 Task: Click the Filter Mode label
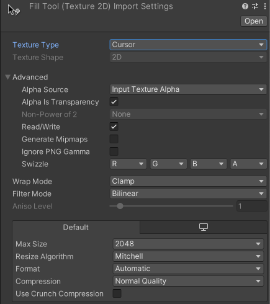[x=32, y=194]
